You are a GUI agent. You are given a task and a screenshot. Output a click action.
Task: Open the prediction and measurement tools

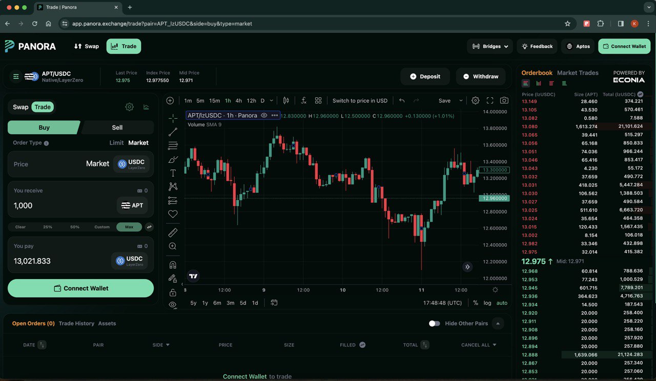173,200
